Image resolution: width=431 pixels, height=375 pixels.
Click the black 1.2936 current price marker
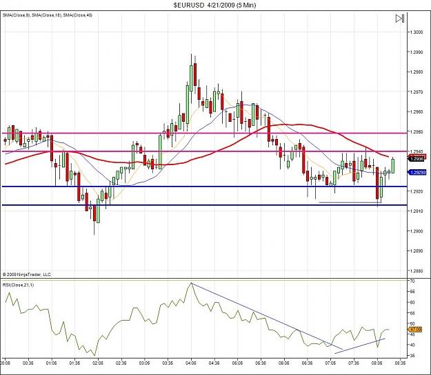pyautogui.click(x=417, y=159)
